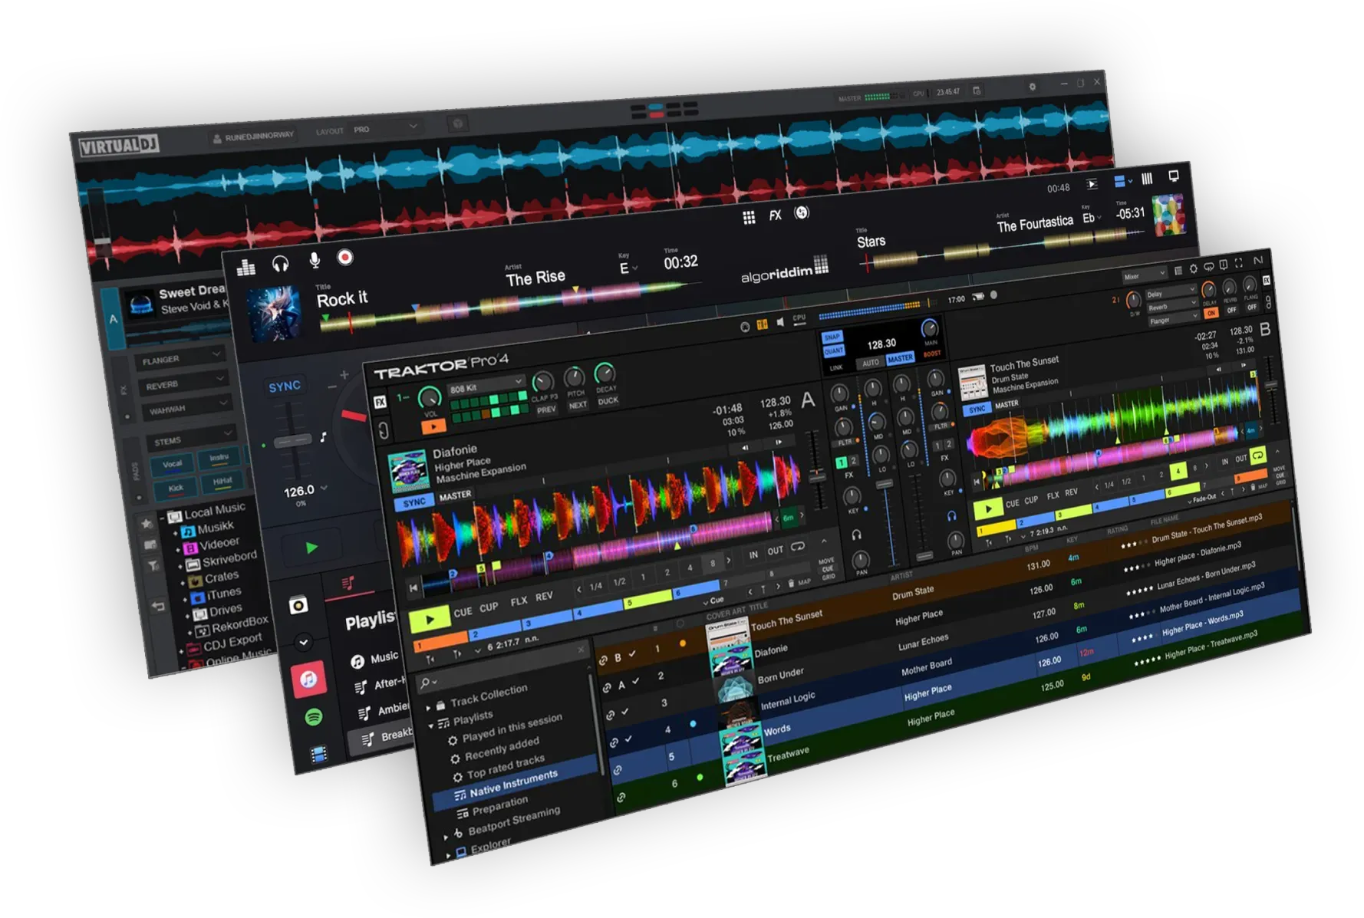Click the OUT loop button on deck A
The width and height of the screenshot is (1364, 918).
click(775, 551)
